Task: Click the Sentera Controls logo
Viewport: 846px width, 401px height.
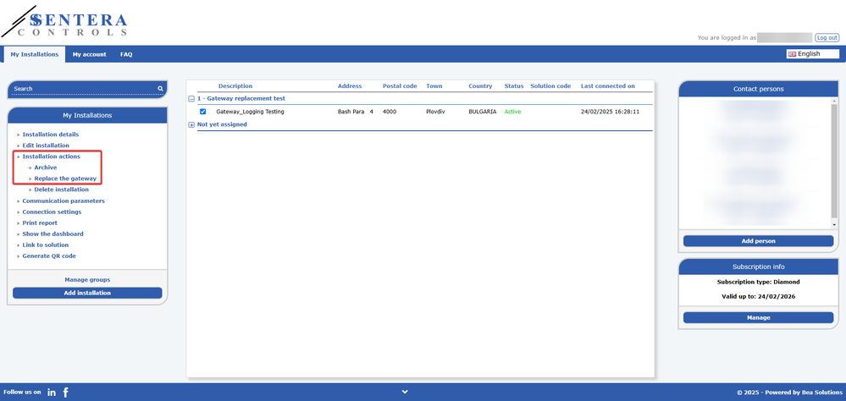Action: [64, 22]
